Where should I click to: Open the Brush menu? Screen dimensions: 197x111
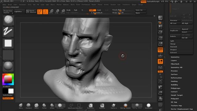(10, 5)
